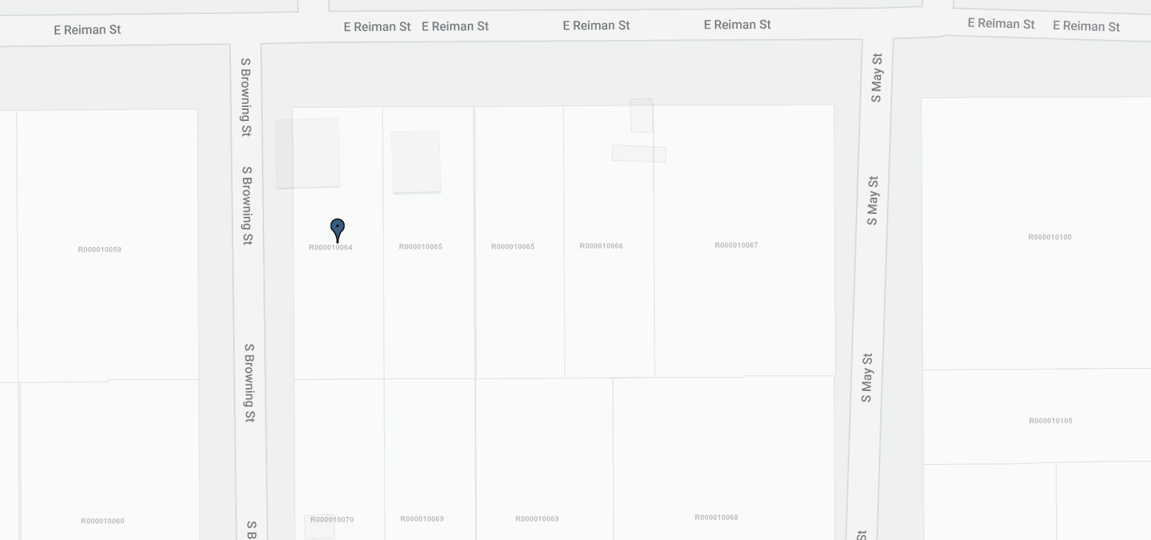Click parcel label R000010070

(332, 520)
